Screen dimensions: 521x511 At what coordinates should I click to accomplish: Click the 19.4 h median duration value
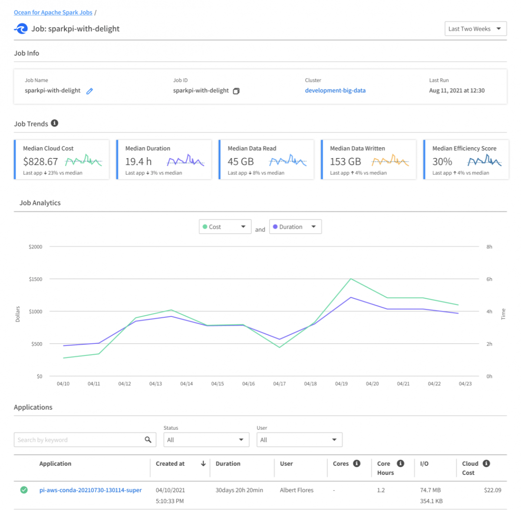click(x=138, y=162)
